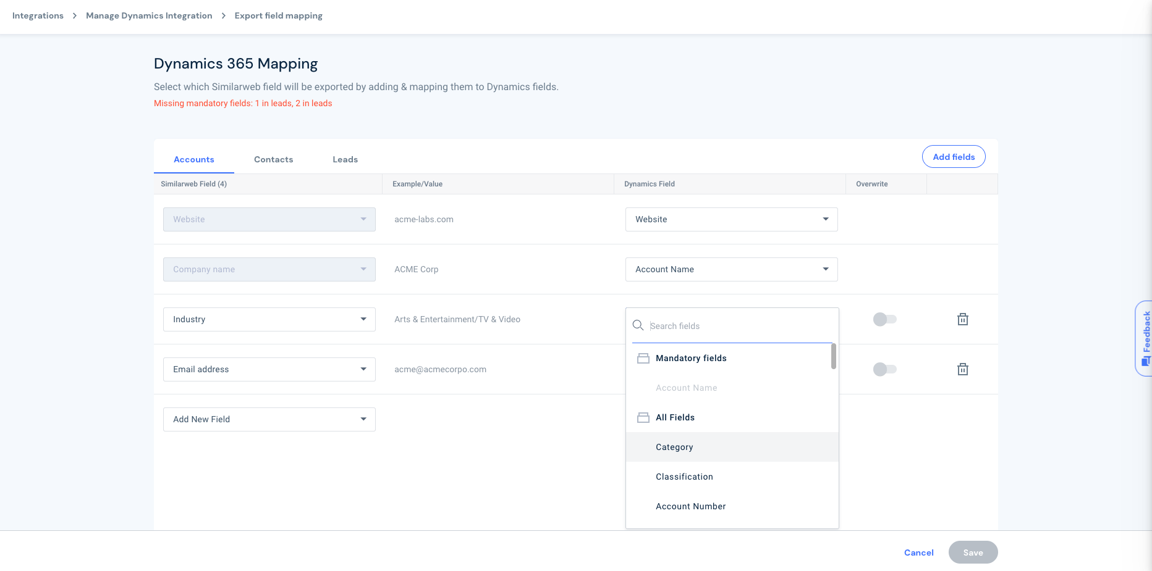
Task: Open the Add New Field dropdown
Action: point(269,419)
